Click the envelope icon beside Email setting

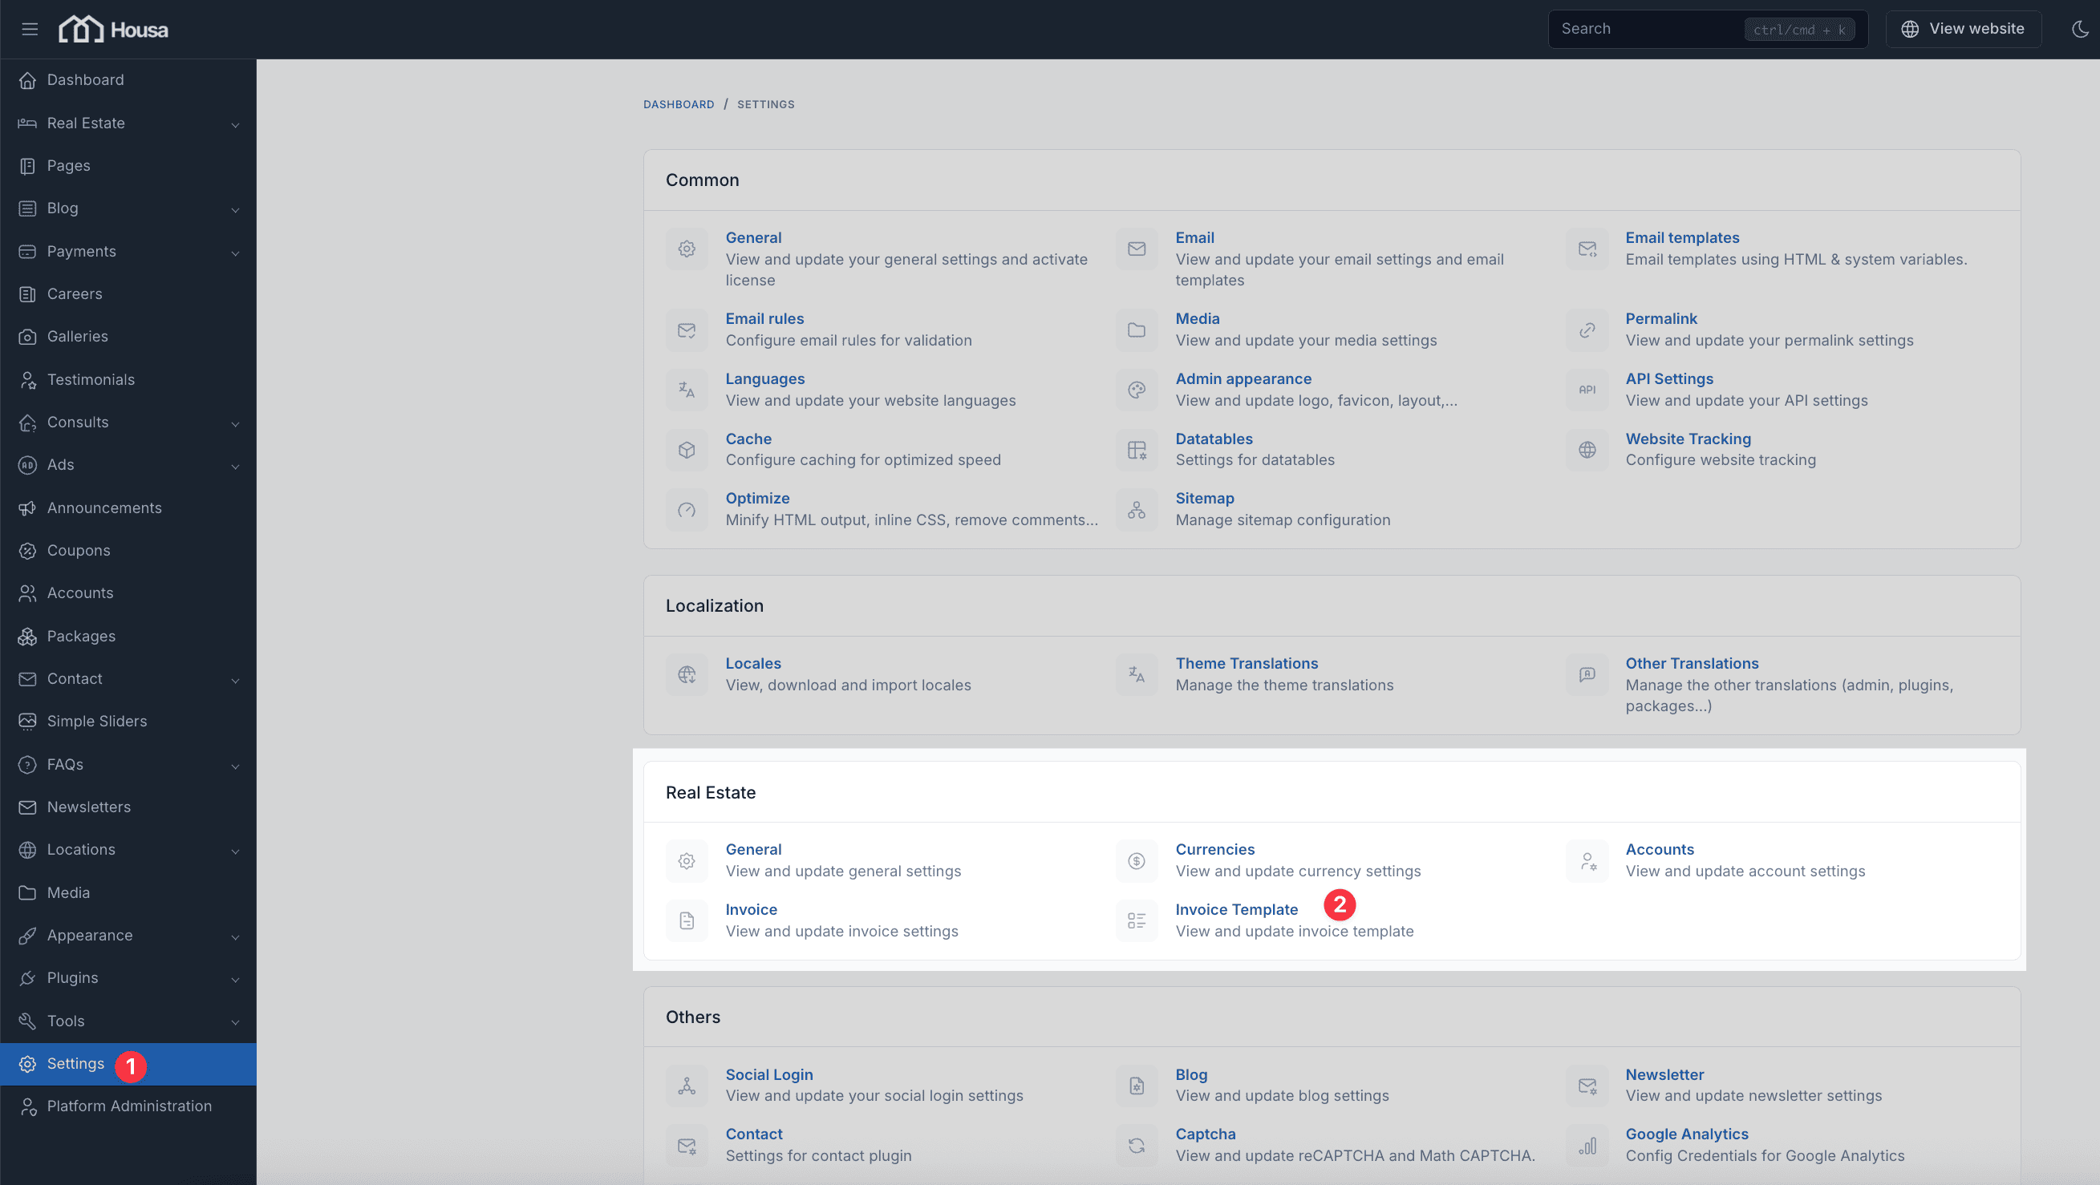pos(1137,249)
